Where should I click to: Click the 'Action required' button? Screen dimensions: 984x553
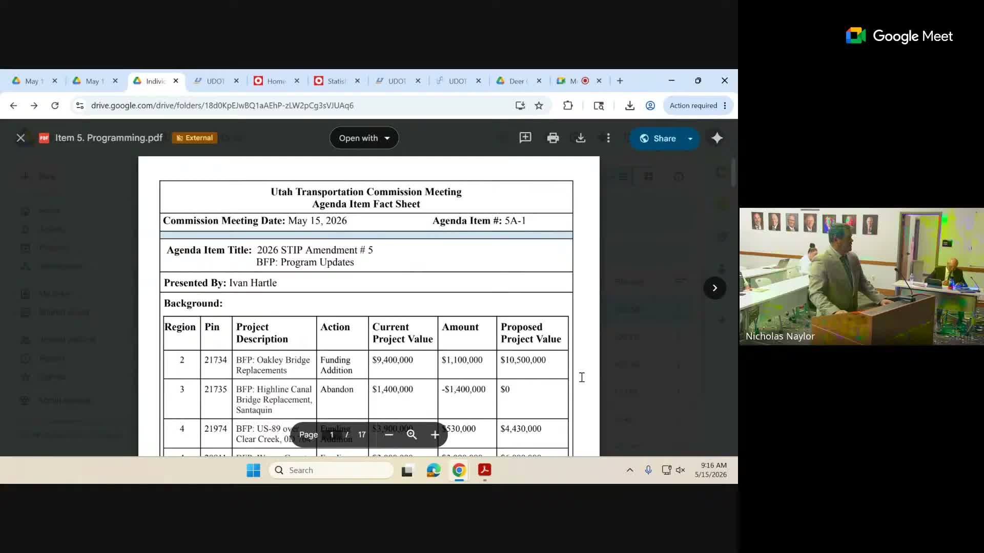(693, 105)
